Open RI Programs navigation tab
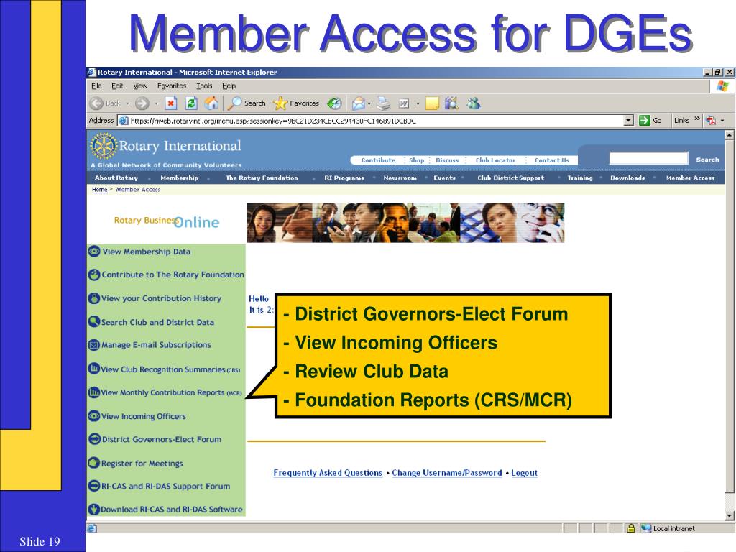Image resolution: width=736 pixels, height=552 pixels. [x=344, y=178]
